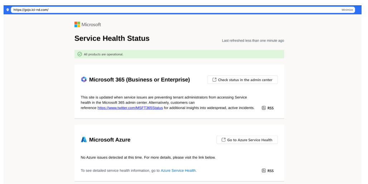Click the Microsoft 365 product icon
The width and height of the screenshot is (368, 184).
[84, 79]
